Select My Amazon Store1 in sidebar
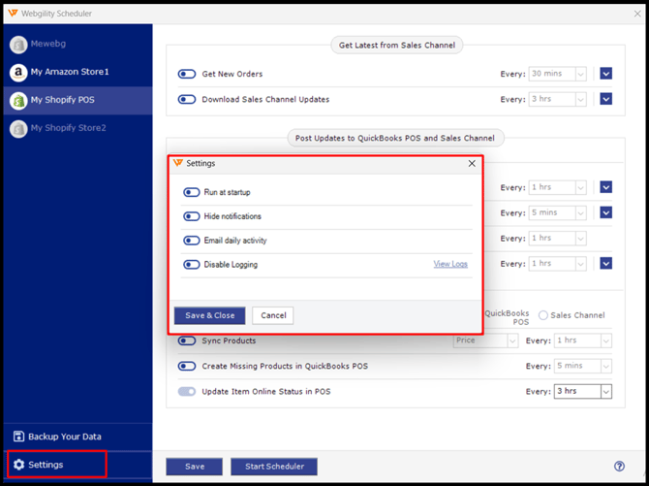This screenshot has width=649, height=486. click(x=70, y=72)
